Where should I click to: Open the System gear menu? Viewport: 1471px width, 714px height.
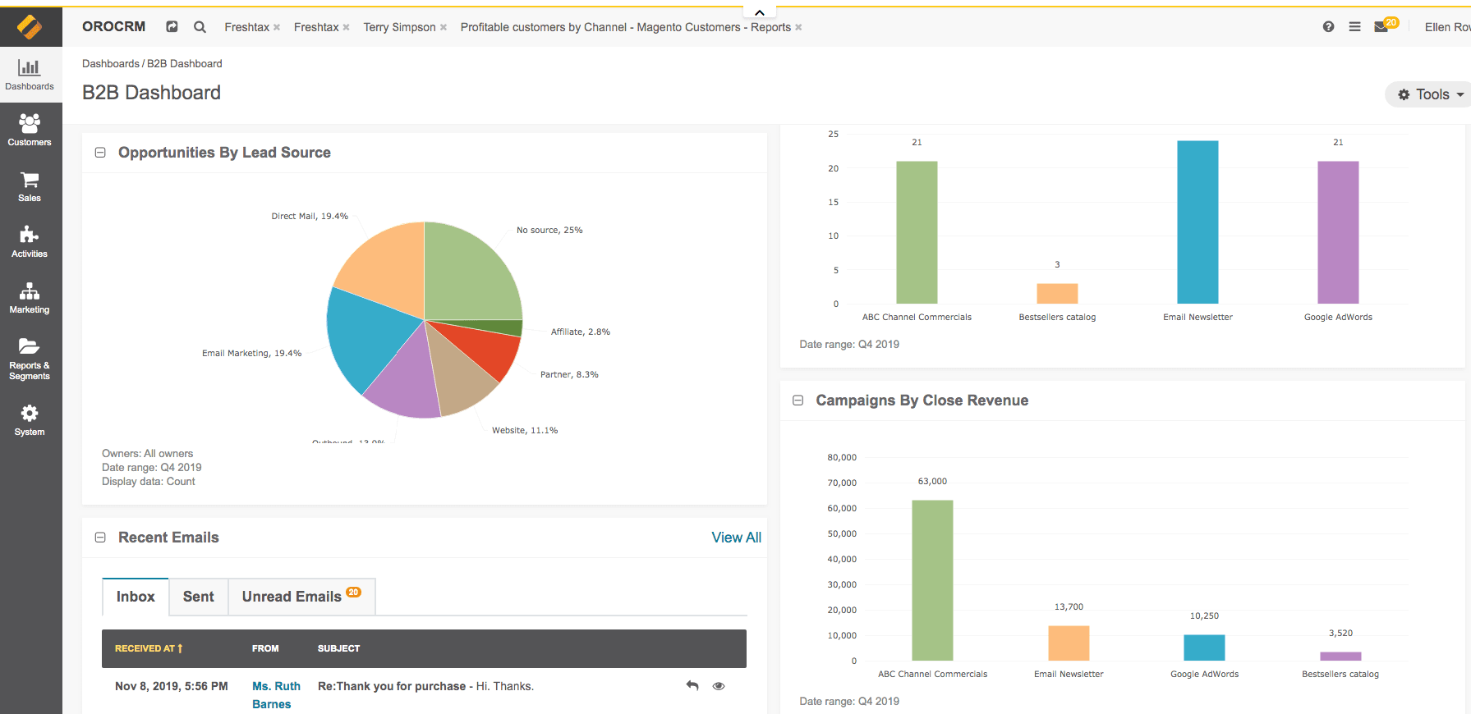coord(30,420)
